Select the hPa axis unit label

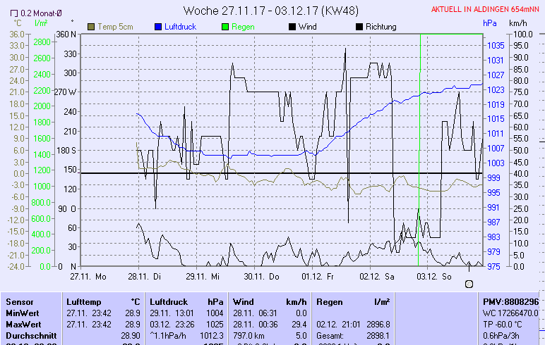click(490, 23)
